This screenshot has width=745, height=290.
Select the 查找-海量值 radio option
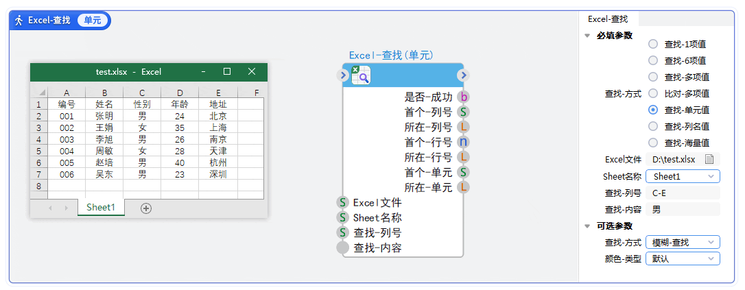tap(653, 143)
